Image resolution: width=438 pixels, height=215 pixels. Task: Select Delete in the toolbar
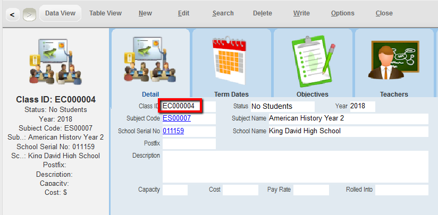click(262, 13)
